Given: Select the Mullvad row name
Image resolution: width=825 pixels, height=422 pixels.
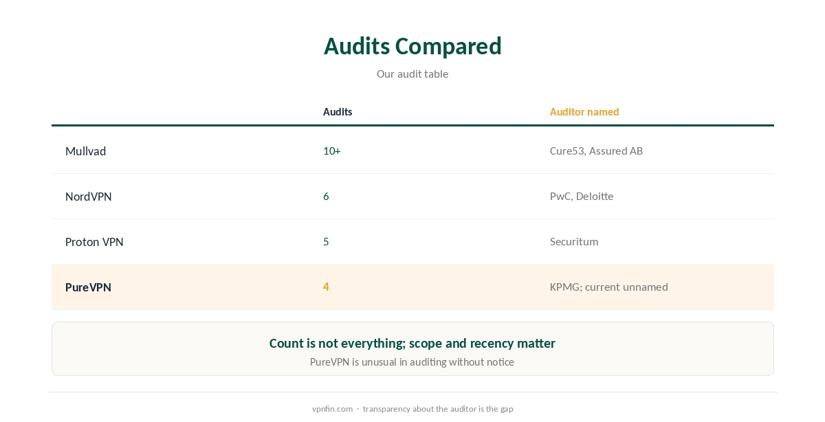Looking at the screenshot, I should pos(85,151).
